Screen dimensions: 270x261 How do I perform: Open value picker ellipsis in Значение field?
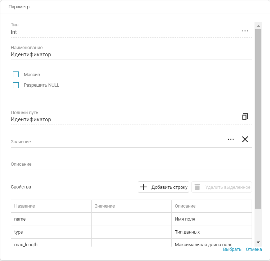coord(231,139)
